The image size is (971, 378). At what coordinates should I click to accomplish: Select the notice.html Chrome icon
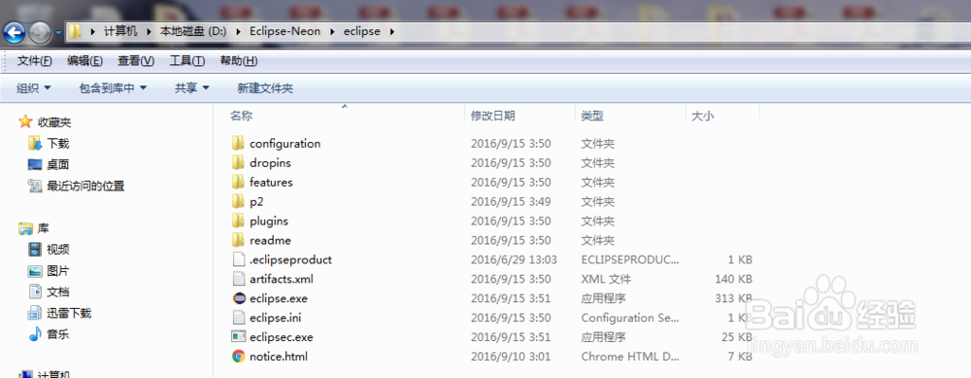239,357
